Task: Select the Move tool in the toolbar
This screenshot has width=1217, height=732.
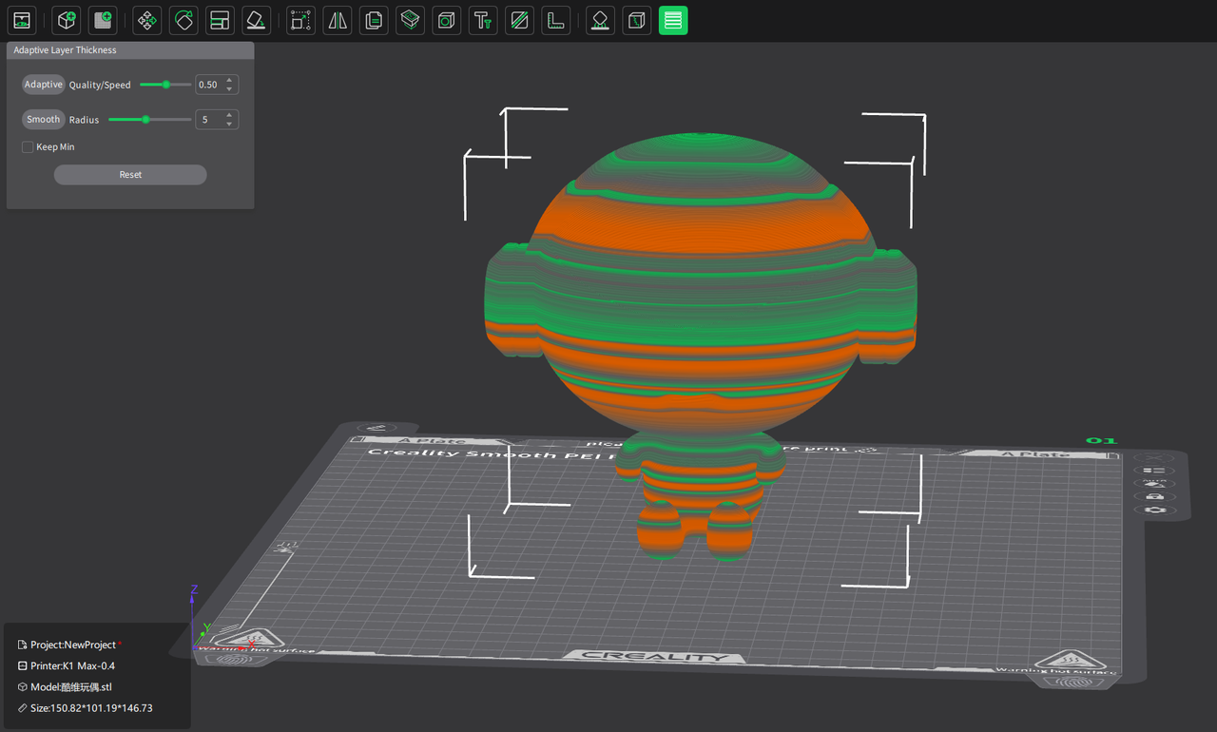Action: (146, 20)
